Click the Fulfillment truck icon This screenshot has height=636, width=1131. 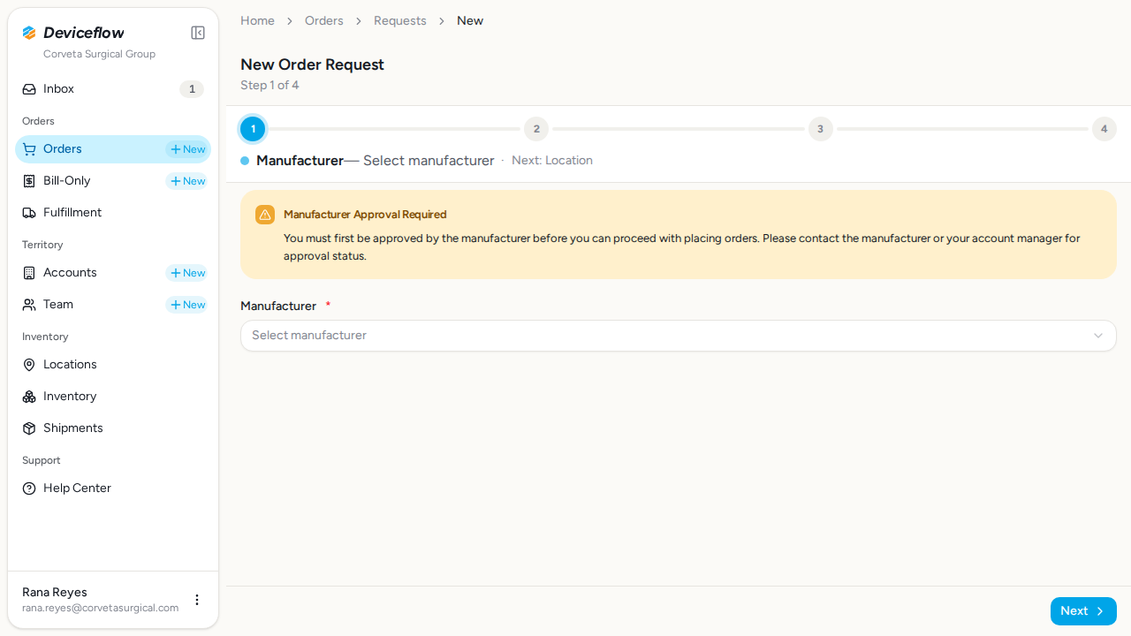click(x=29, y=213)
